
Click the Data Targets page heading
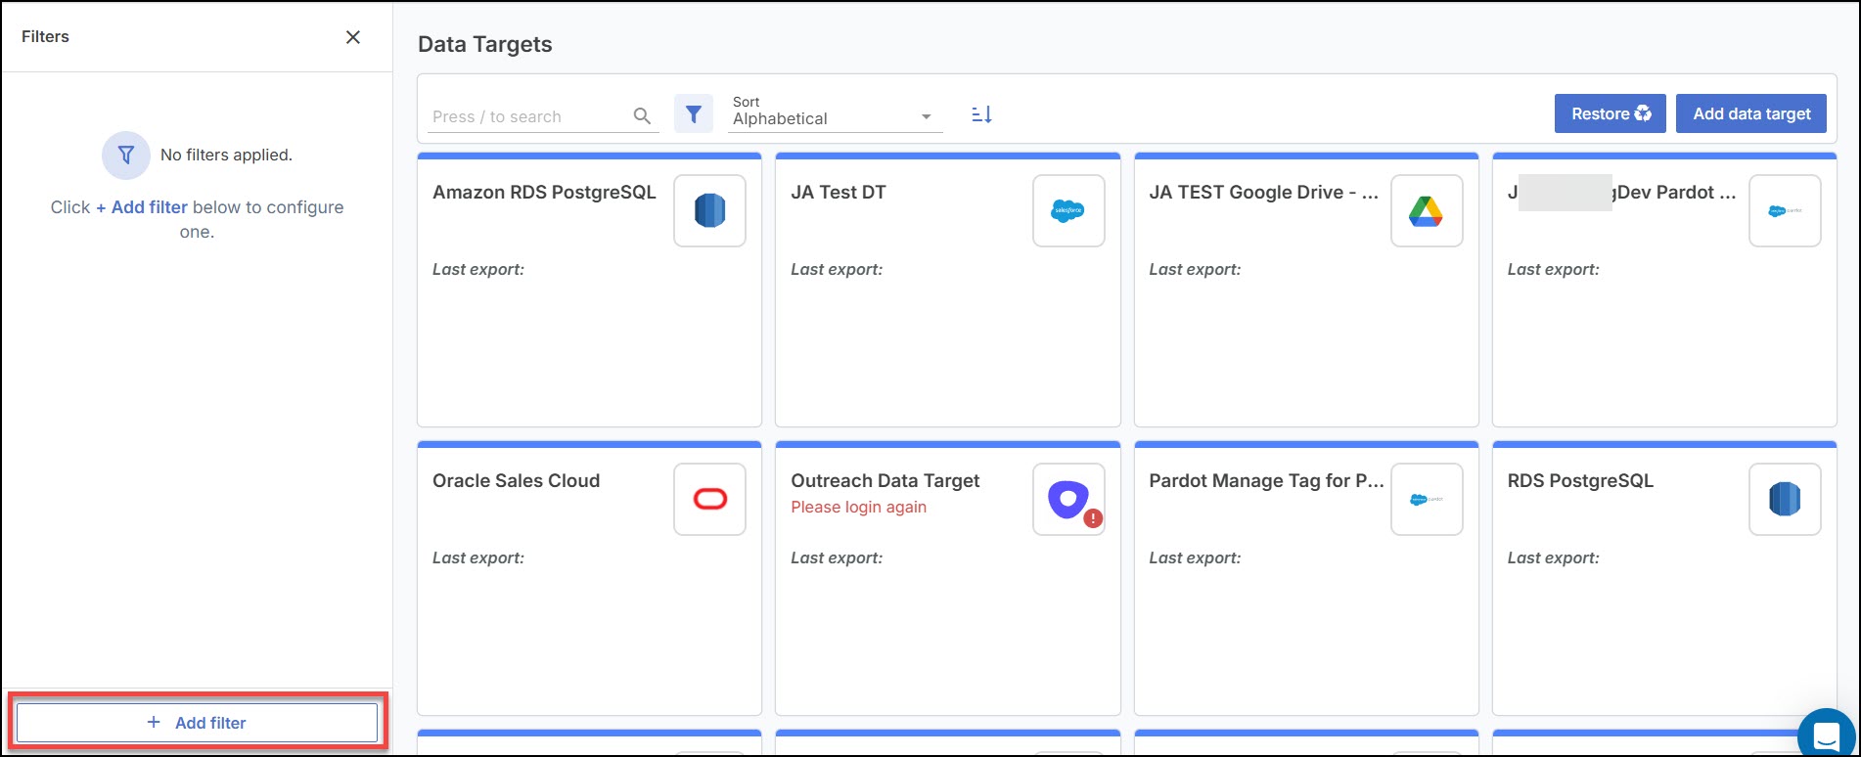(x=485, y=44)
